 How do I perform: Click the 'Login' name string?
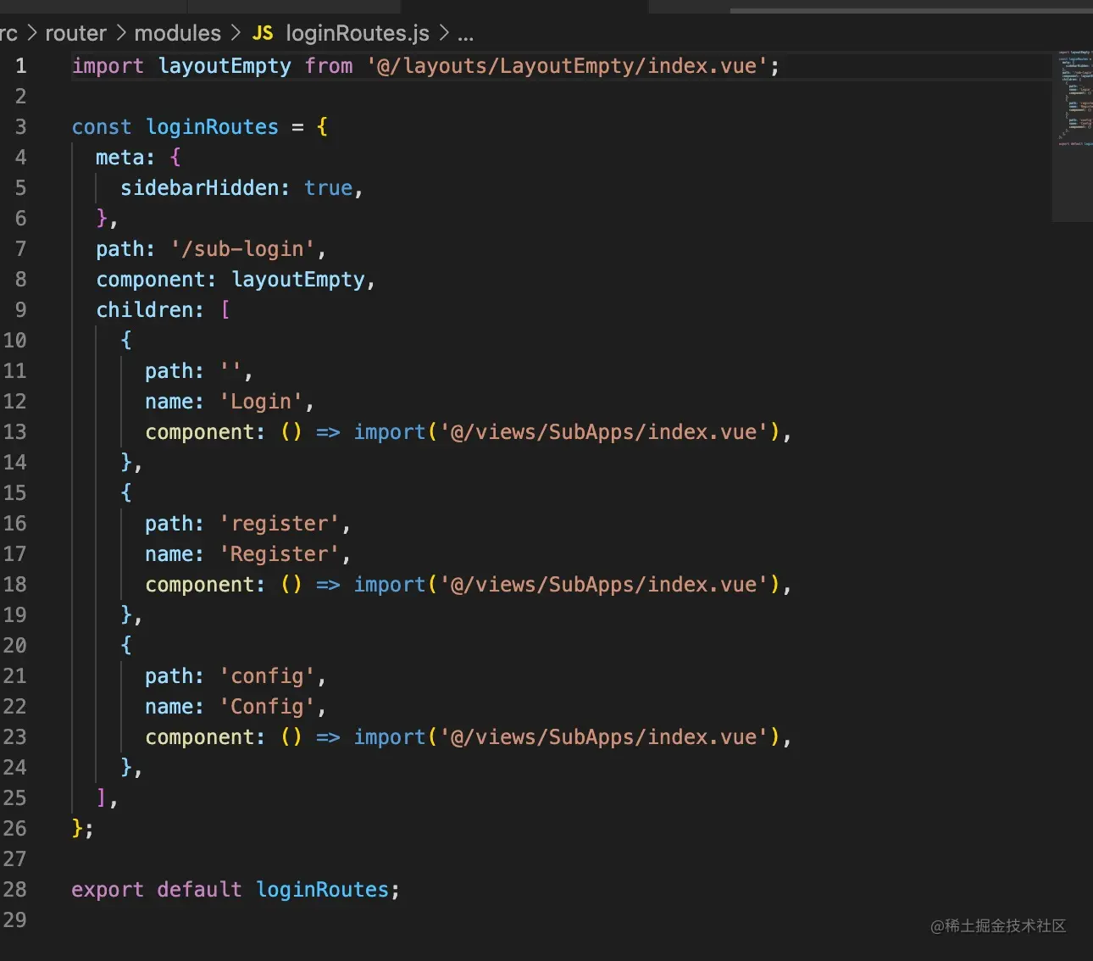point(261,402)
